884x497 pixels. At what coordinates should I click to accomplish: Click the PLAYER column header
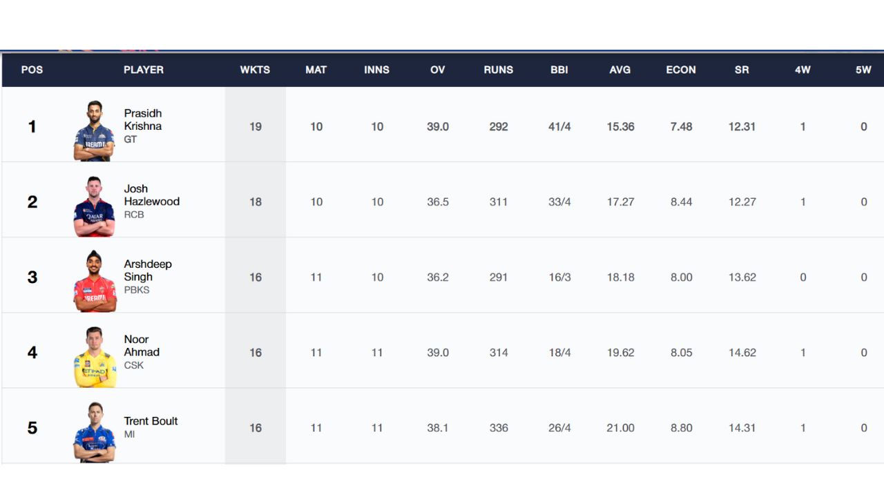[x=144, y=70]
